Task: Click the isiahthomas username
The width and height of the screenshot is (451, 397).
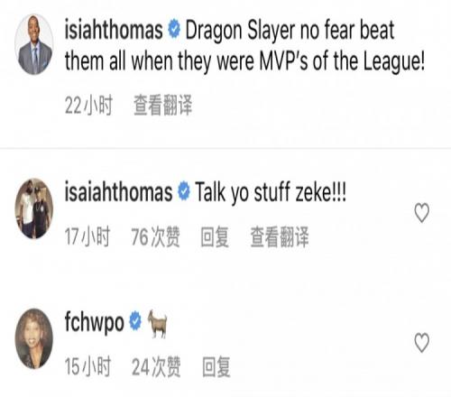Action: (114, 30)
